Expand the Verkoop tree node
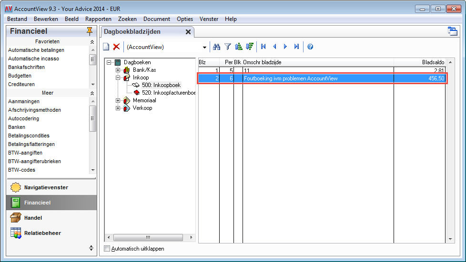This screenshot has width=466, height=262. click(118, 108)
